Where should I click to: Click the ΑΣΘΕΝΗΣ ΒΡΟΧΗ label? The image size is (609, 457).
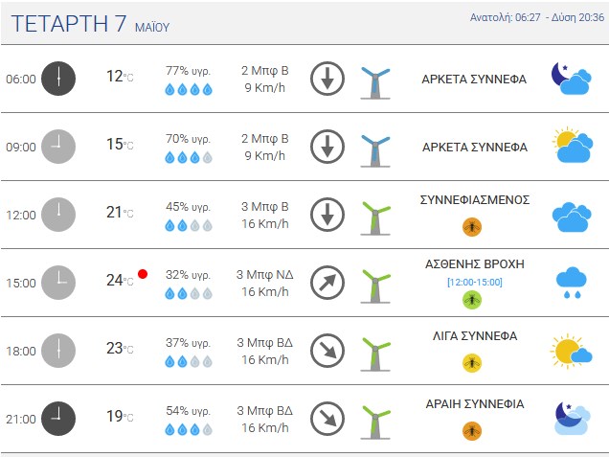pyautogui.click(x=475, y=264)
